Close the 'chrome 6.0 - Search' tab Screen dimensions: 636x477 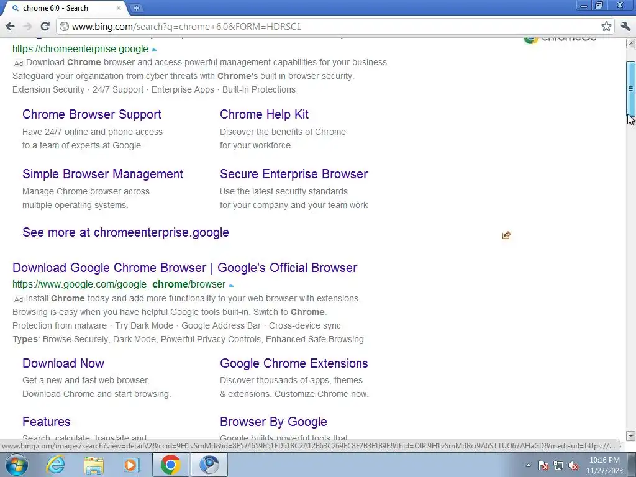[x=119, y=7]
